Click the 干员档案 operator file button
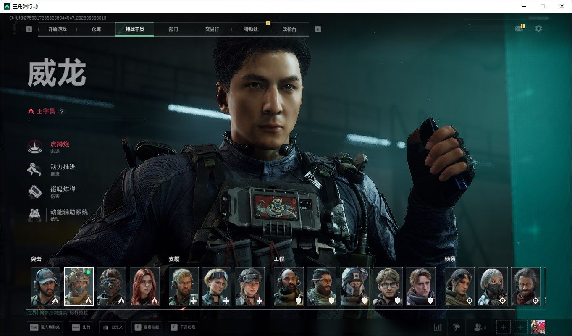Screen dimensions: 572x336 183,327
